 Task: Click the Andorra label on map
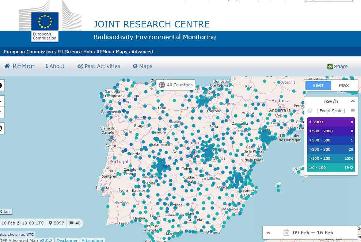[x=280, y=101]
